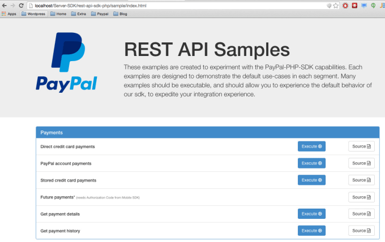
Task: View Source for Get payment history
Action: (361, 231)
